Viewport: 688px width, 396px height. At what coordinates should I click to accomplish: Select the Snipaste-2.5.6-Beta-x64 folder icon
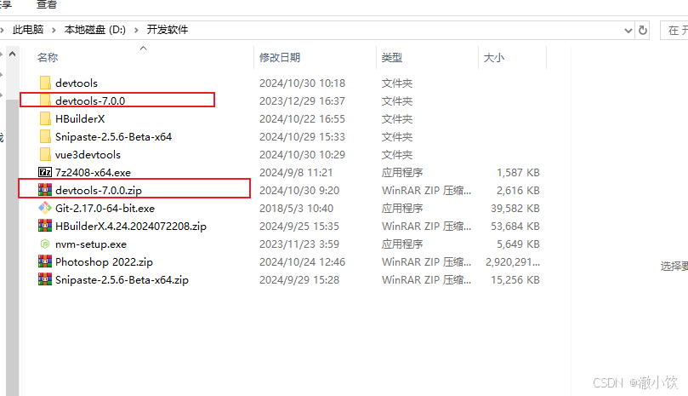[x=45, y=137]
